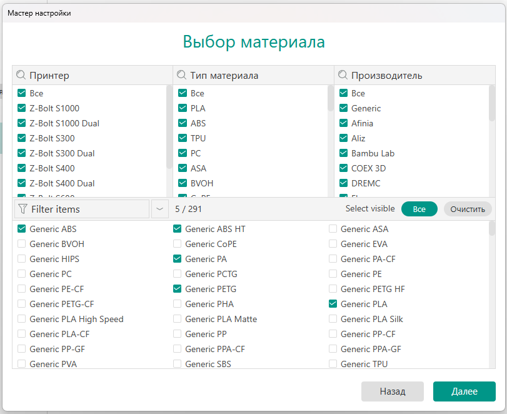Select Generic CoPE filament
The width and height of the screenshot is (507, 414).
[177, 244]
